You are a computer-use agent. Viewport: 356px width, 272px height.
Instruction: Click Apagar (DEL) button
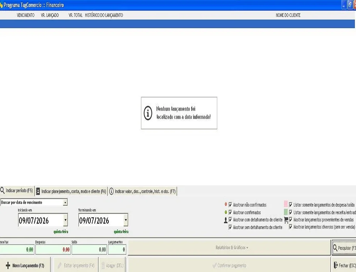point(112,265)
